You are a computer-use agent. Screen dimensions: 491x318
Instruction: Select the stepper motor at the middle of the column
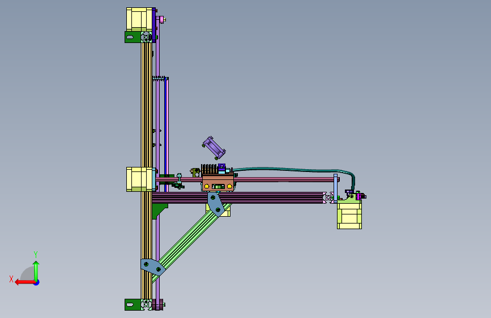tap(139, 179)
